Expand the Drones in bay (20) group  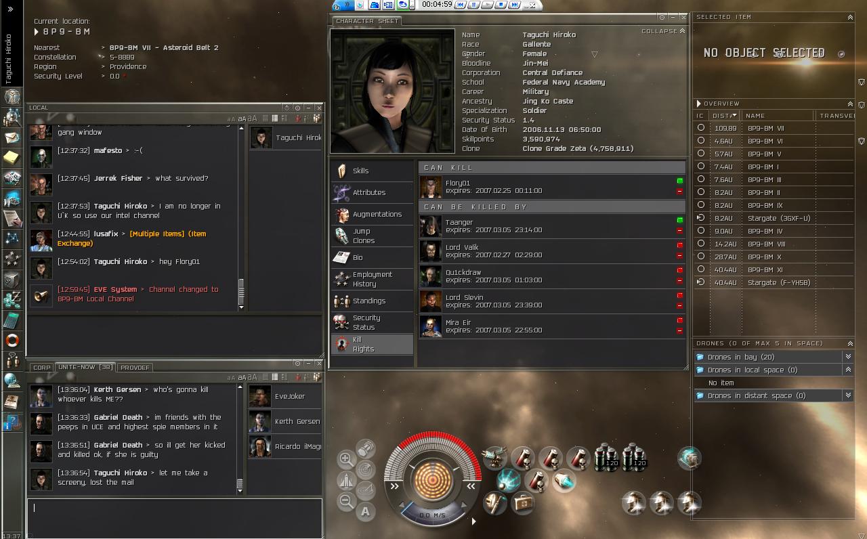click(848, 357)
